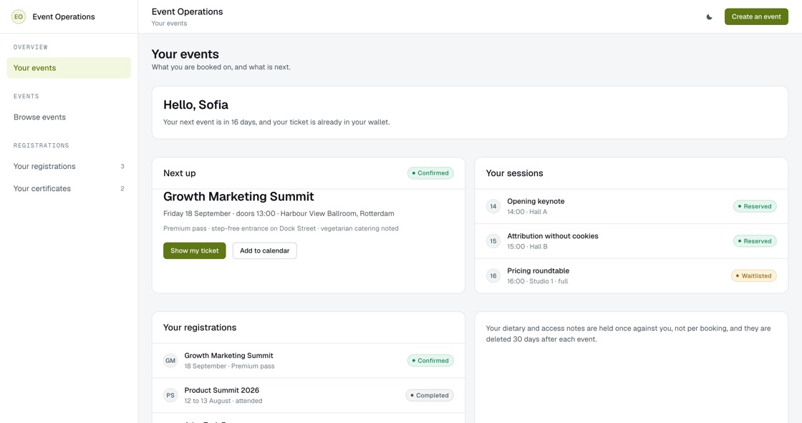Click the Confirmed badge in the Next up card
Screen dimensions: 802x423
(430, 173)
